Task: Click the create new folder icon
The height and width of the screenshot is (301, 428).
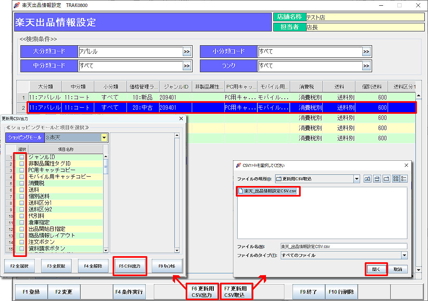Action: click(386, 179)
